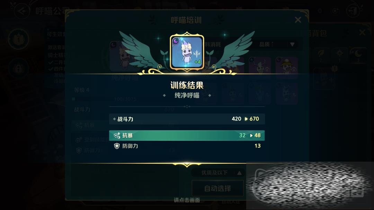This screenshot has width=374, height=210.
Task: Click the 抗暴 stat icon
Action: 117,135
